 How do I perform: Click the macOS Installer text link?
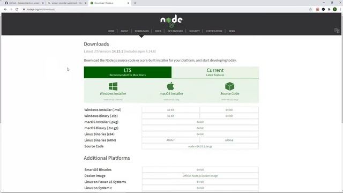tap(171, 93)
